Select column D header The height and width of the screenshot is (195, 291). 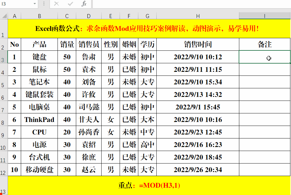pos(89,16)
